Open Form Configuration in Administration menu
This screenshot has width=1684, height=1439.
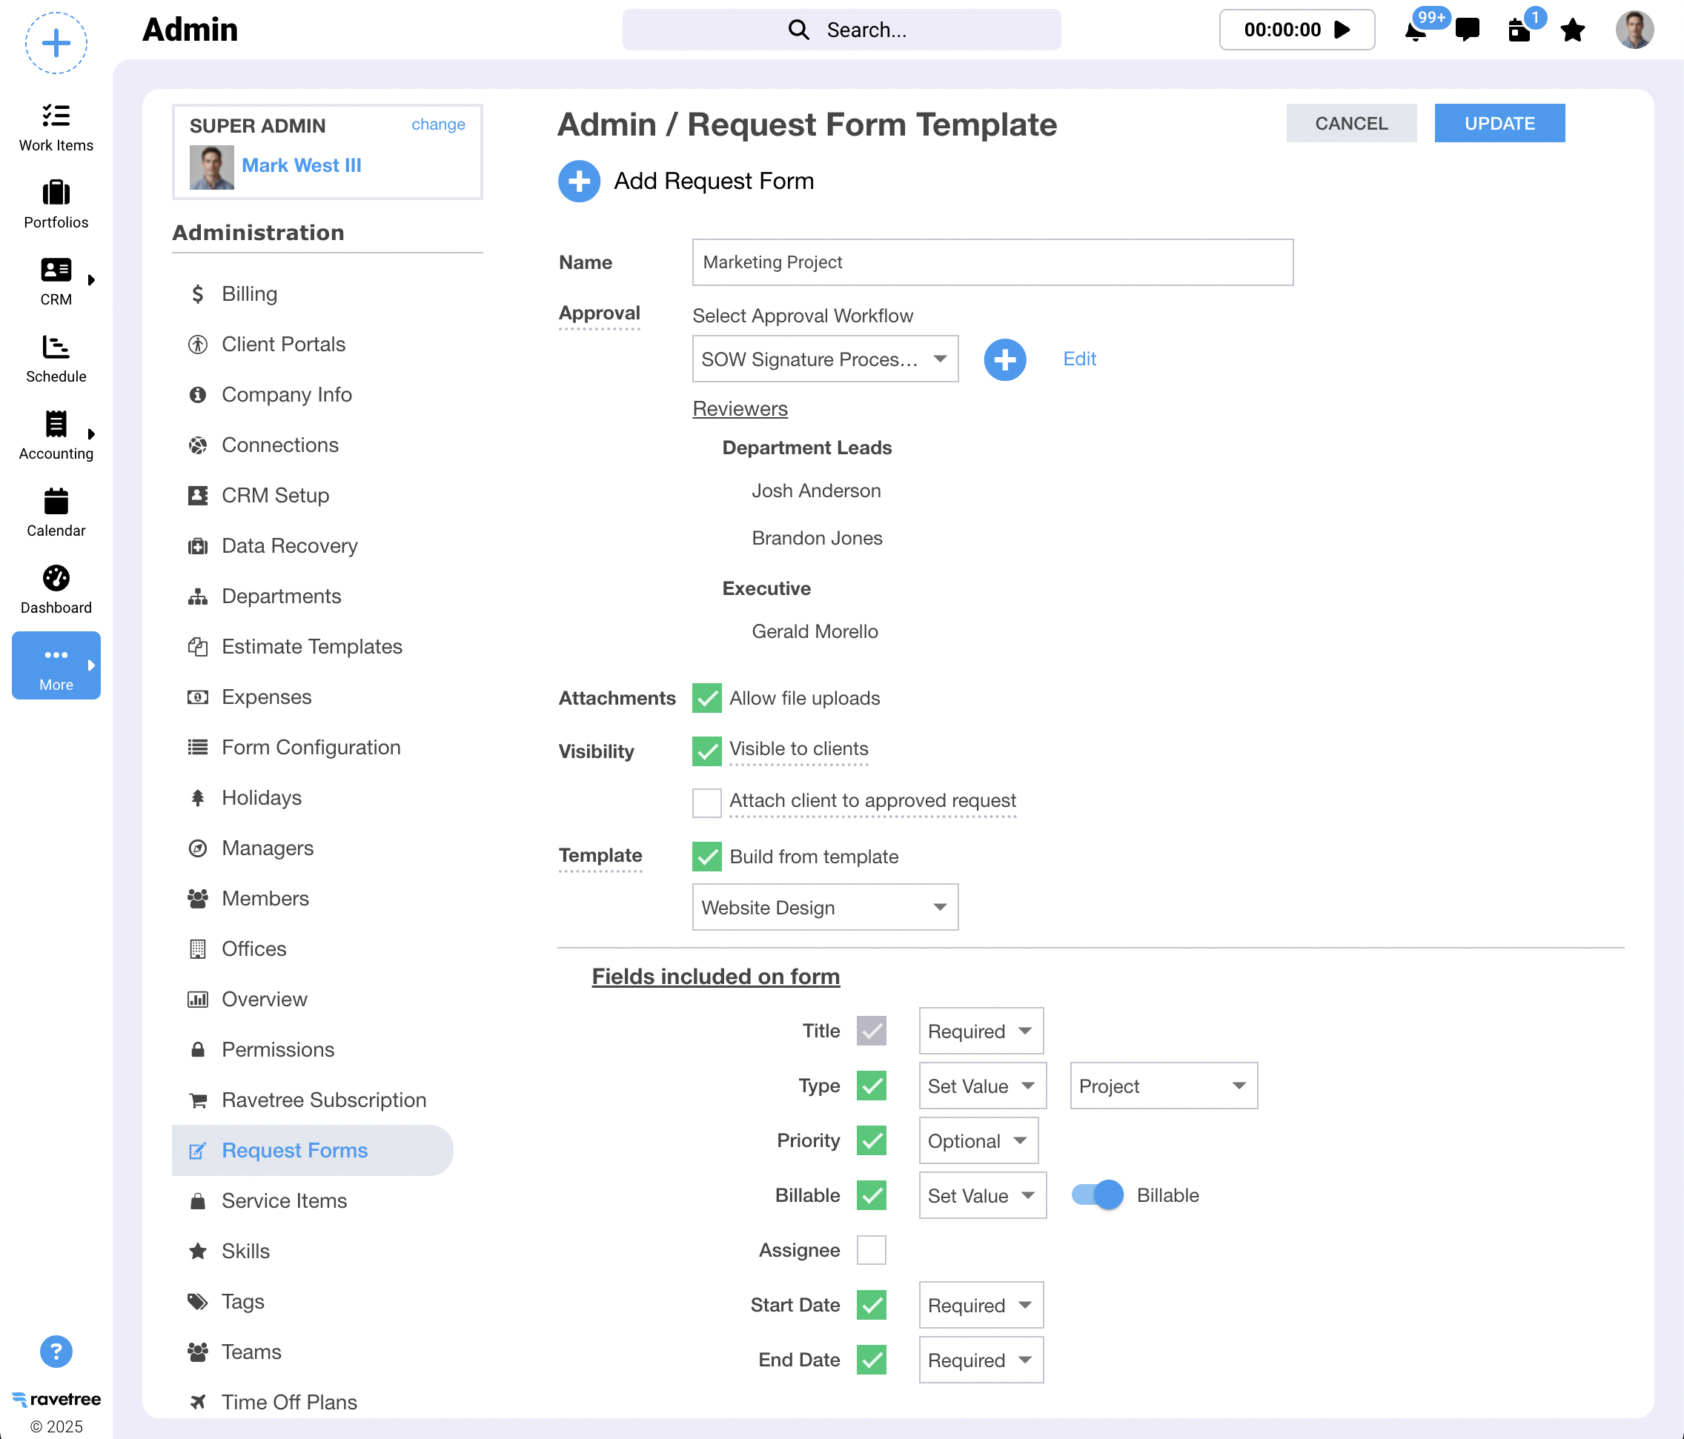[311, 747]
